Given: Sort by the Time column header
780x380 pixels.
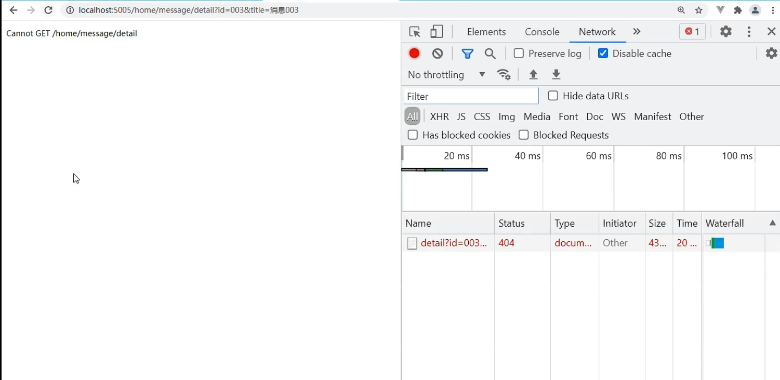Looking at the screenshot, I should pos(688,223).
